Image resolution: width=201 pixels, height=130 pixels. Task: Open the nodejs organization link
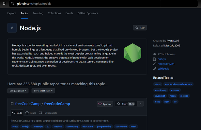(x=162, y=59)
